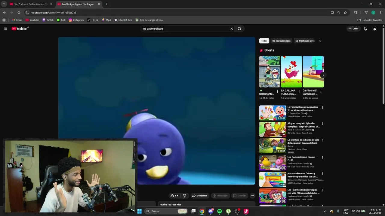The image size is (385, 216).
Task: Select the Todos filter chip
Action: point(264,41)
